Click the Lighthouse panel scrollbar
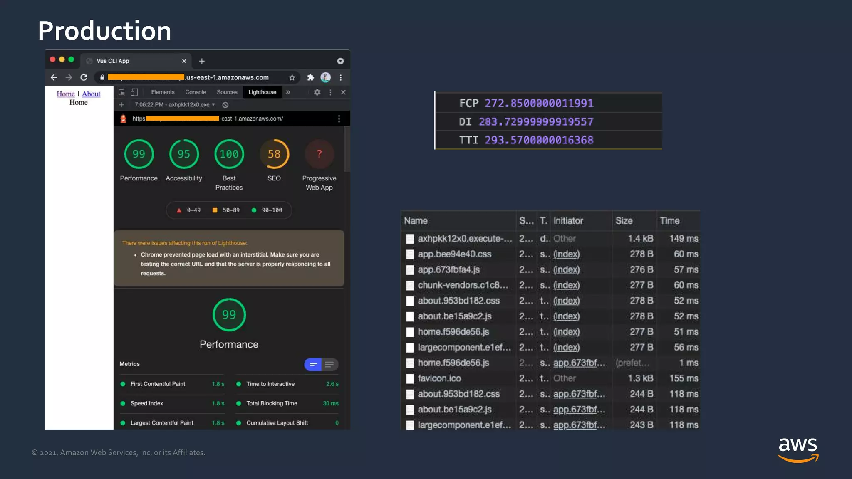 click(347, 150)
